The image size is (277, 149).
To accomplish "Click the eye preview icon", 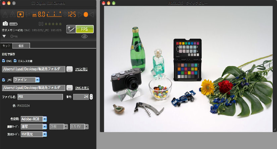I will [x=85, y=37].
